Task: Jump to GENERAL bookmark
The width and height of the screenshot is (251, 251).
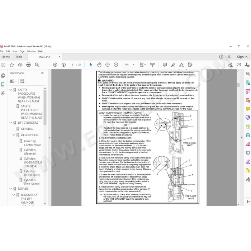Action: [x=27, y=129]
